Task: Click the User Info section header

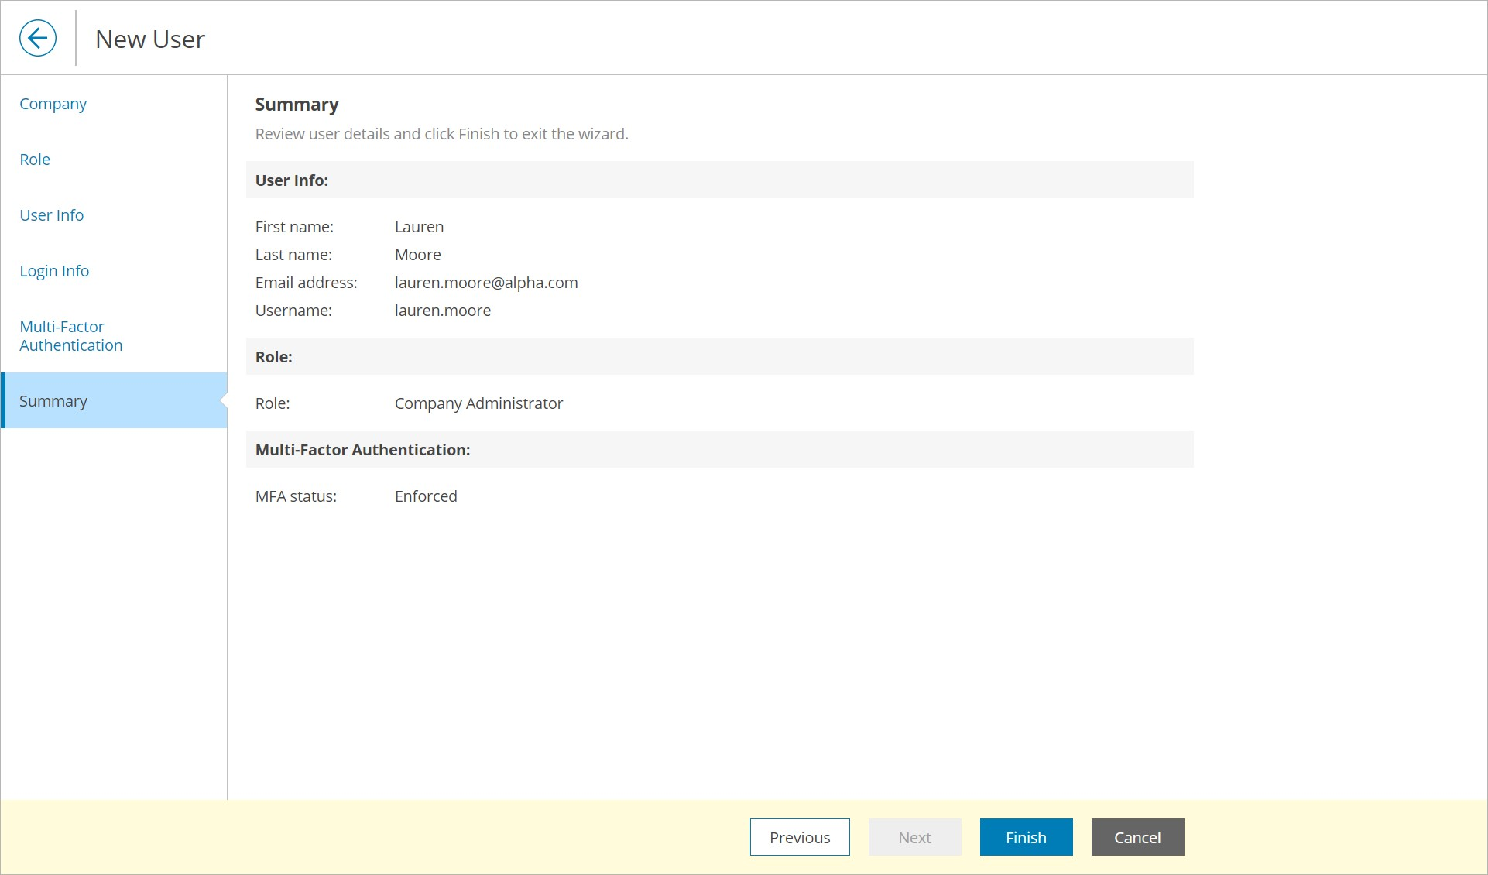Action: [292, 180]
